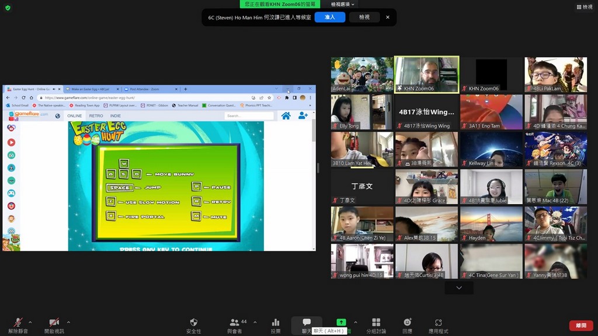Open the Participants panel icon
Viewport: 598px width, 336px height.
234,322
